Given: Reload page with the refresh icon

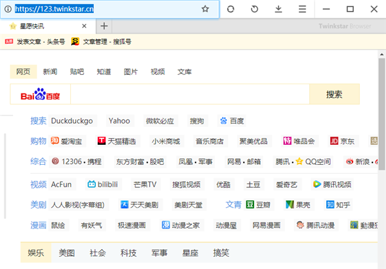Looking at the screenshot, I should pyautogui.click(x=230, y=9).
